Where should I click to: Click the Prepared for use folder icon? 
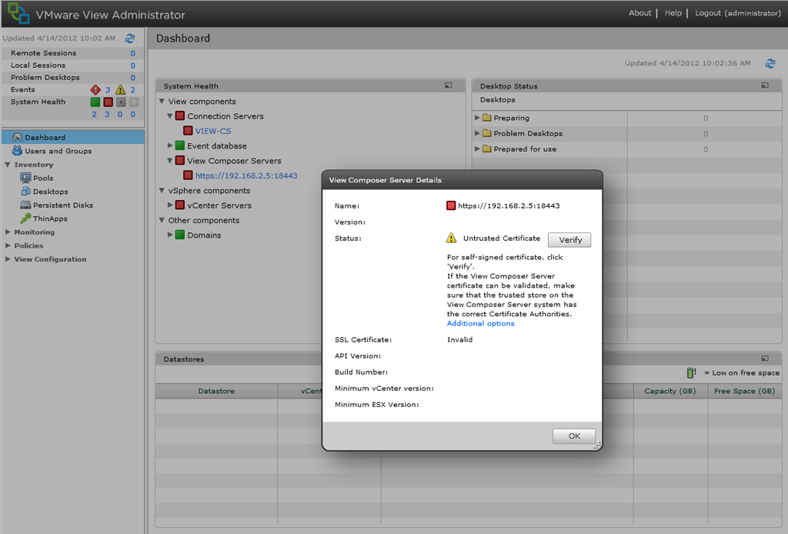[x=486, y=149]
